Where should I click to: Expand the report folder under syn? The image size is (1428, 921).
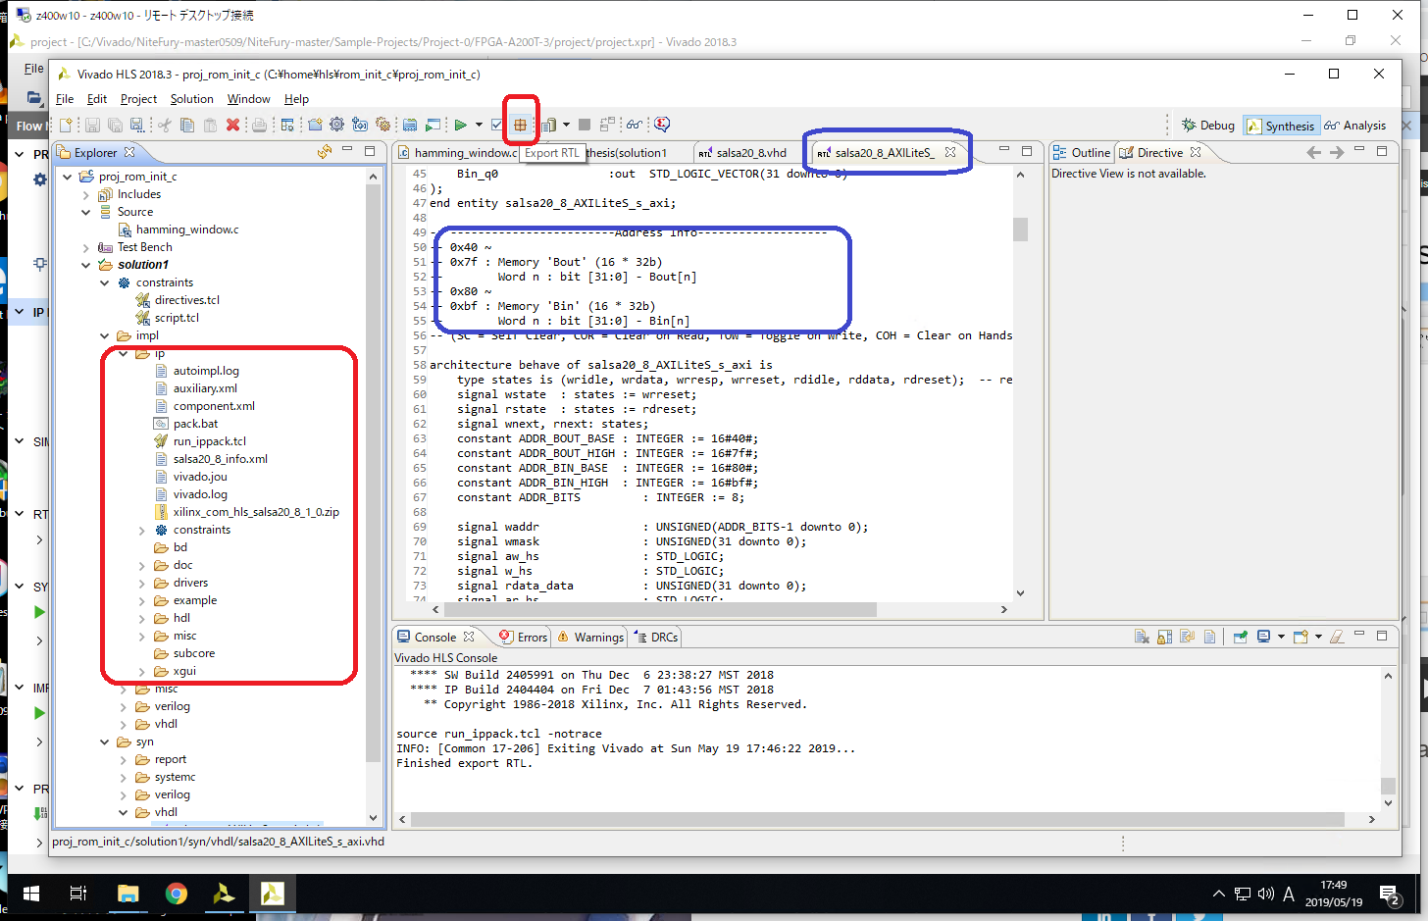point(124,759)
